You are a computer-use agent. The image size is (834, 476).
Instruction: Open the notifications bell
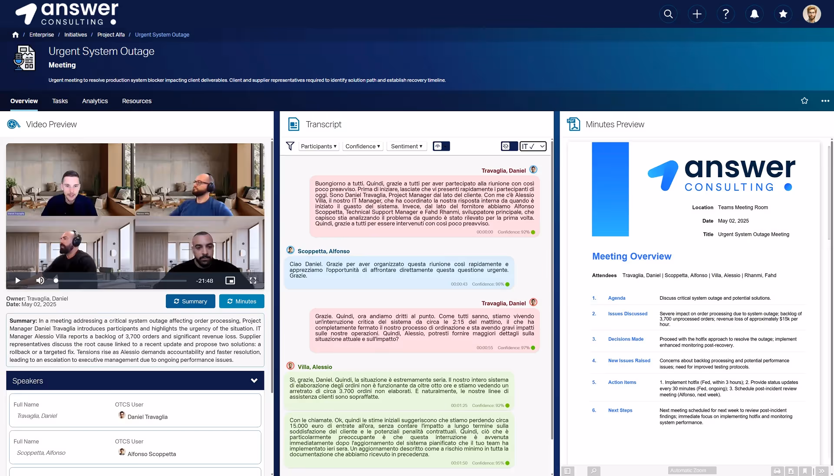tap(755, 14)
